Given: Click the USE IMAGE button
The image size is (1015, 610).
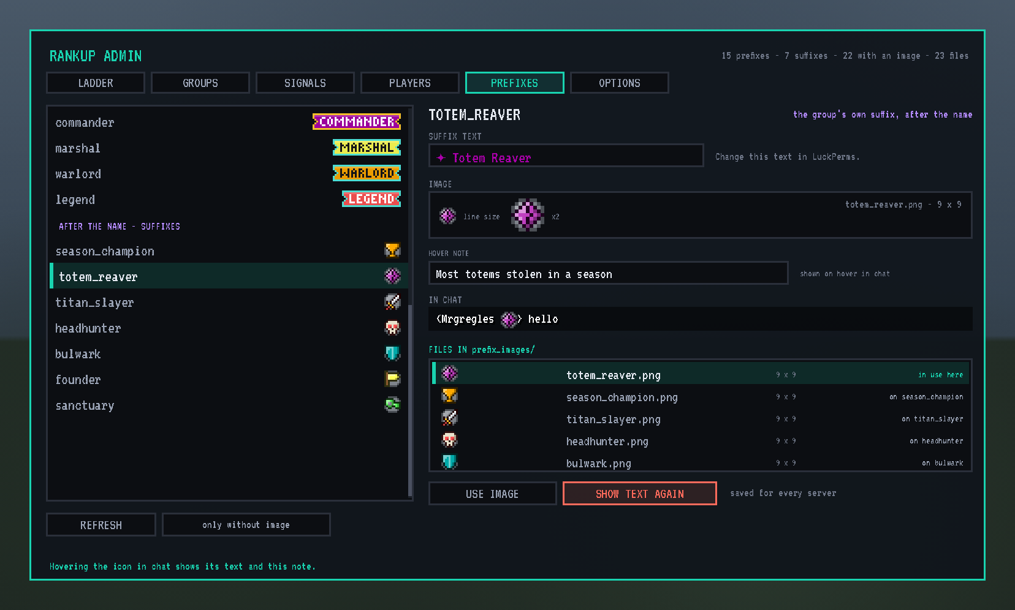Looking at the screenshot, I should (x=493, y=494).
